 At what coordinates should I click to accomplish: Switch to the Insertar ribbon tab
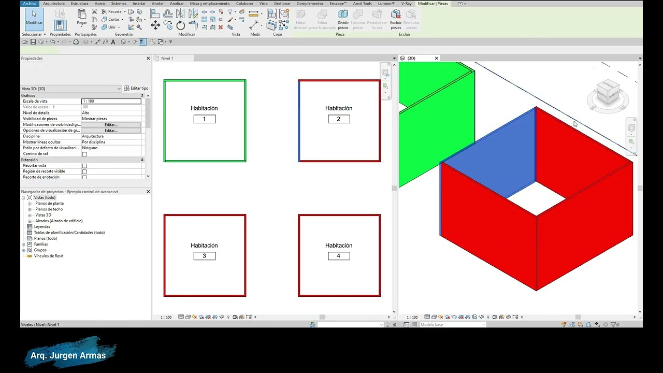pyautogui.click(x=139, y=3)
